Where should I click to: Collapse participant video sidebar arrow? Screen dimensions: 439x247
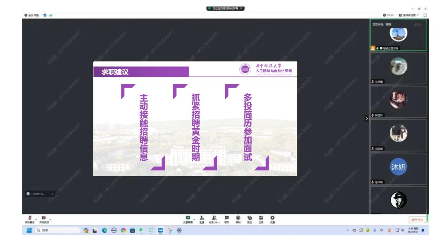coord(367,118)
